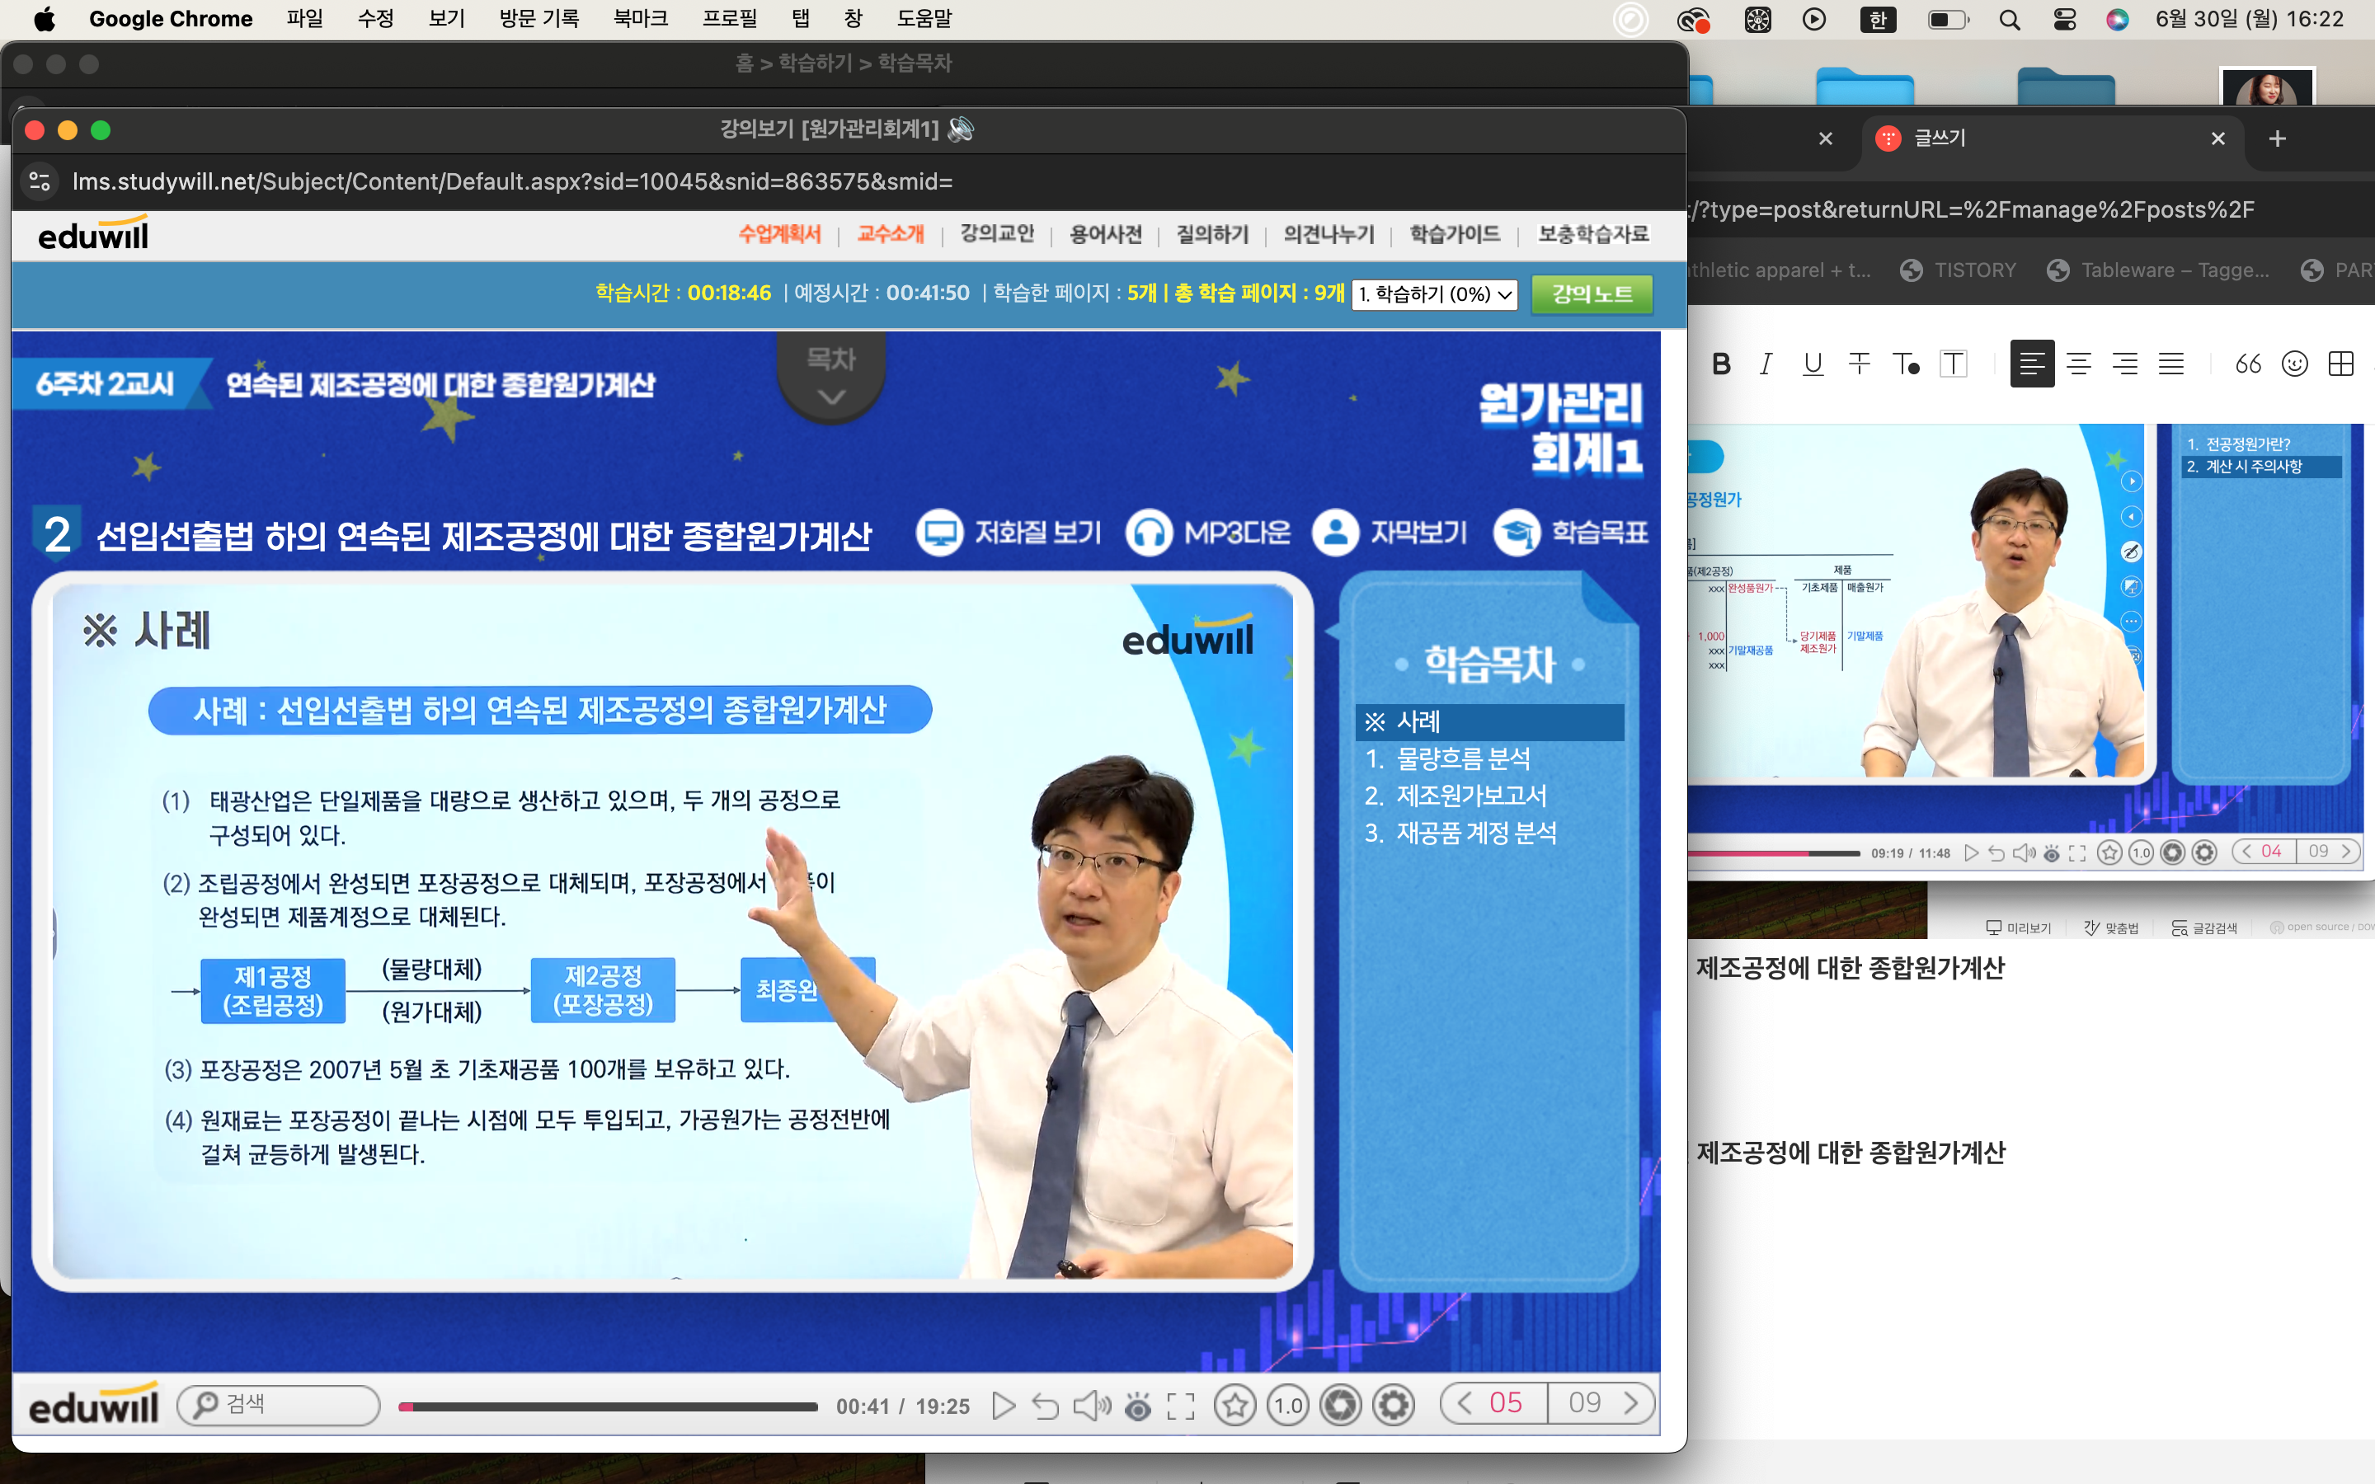
Task: Click the camera shutter capture icon
Action: (1341, 1407)
